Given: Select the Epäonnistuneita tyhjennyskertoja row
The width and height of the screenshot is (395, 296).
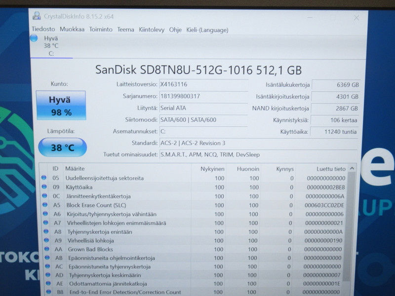Looking at the screenshot, I should tap(194, 266).
